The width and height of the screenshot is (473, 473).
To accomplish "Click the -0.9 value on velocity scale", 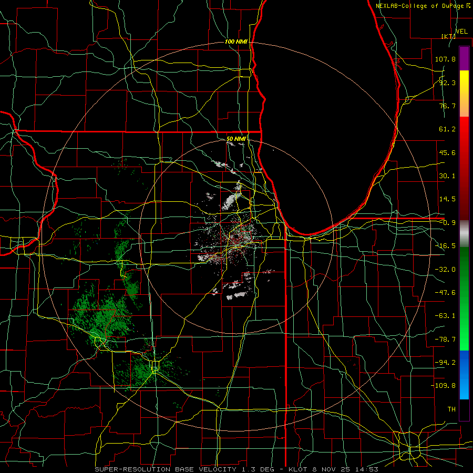I will (447, 223).
